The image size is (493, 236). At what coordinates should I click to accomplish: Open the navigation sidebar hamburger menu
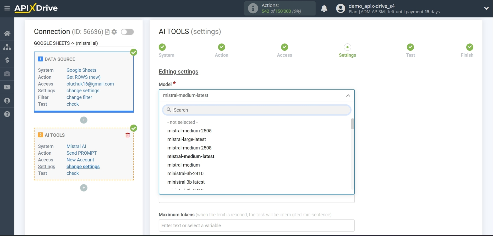pos(7,8)
